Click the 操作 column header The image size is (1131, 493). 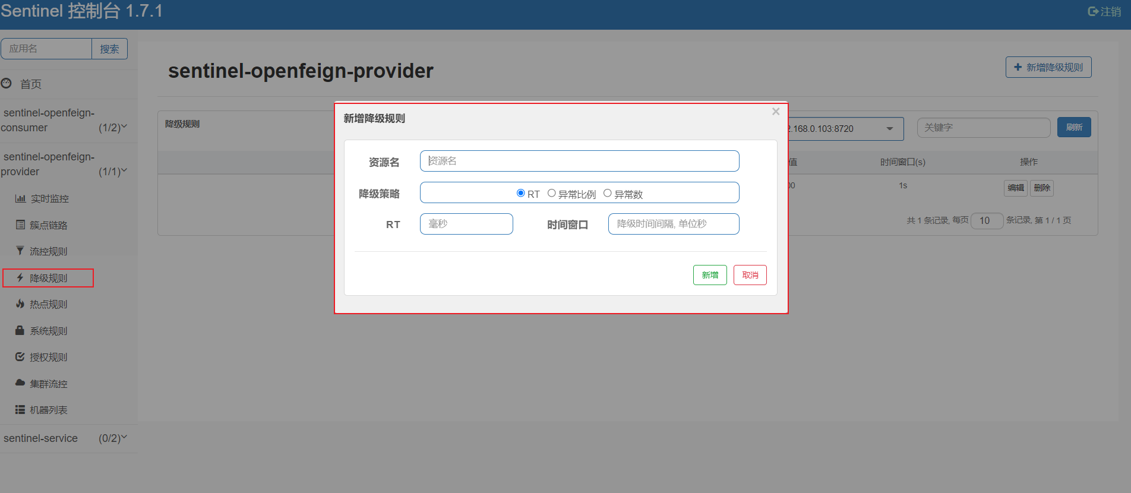(x=1029, y=162)
